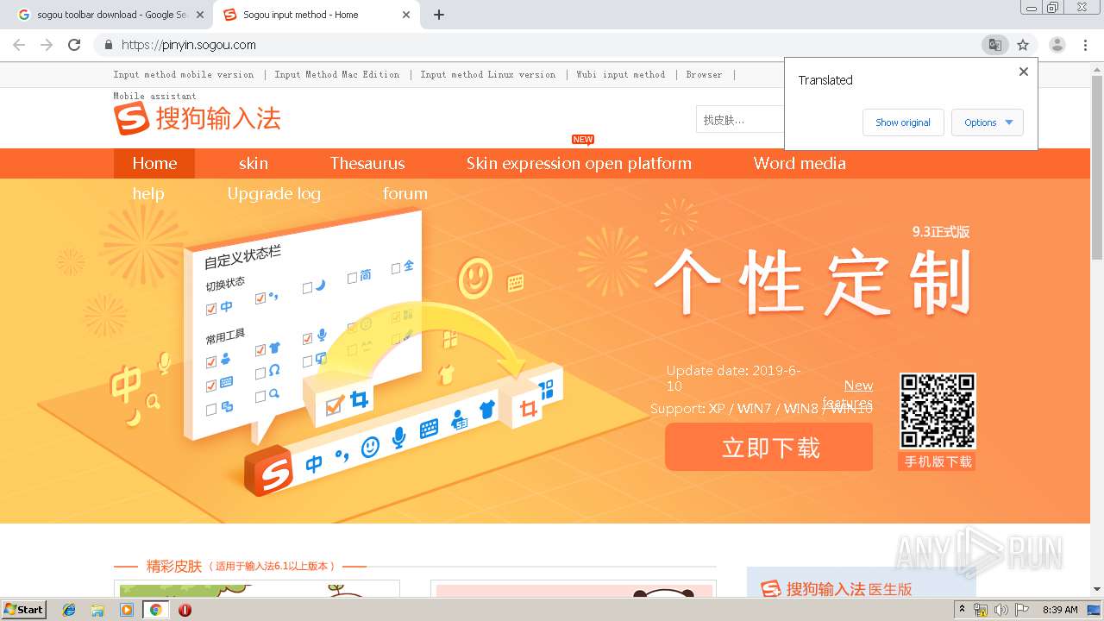1104x621 pixels.
Task: Open the help nav item
Action: [x=148, y=193]
